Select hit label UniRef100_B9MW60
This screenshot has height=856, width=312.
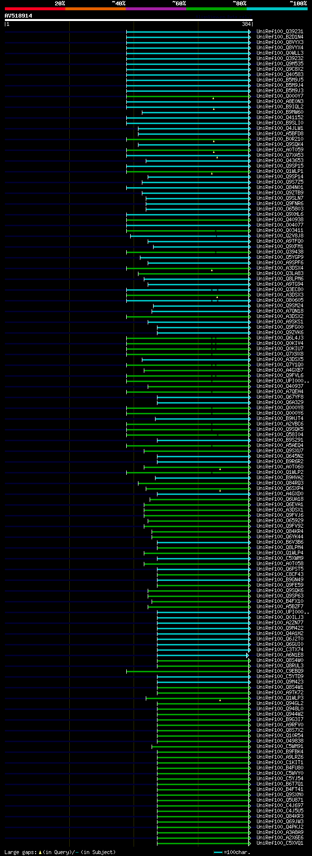(280, 112)
